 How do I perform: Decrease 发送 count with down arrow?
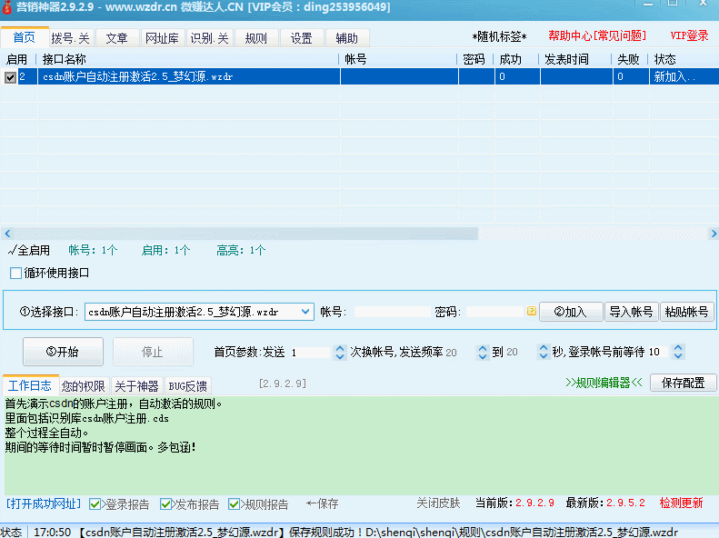point(340,356)
